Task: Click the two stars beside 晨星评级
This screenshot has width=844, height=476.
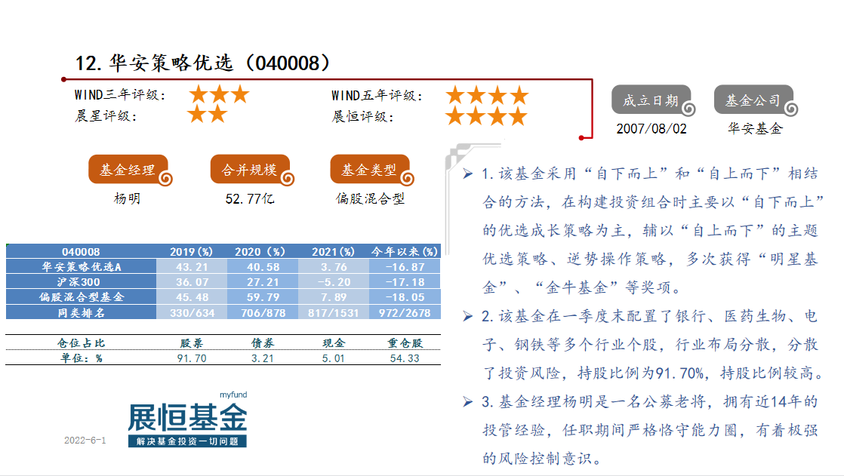Action: click(208, 114)
